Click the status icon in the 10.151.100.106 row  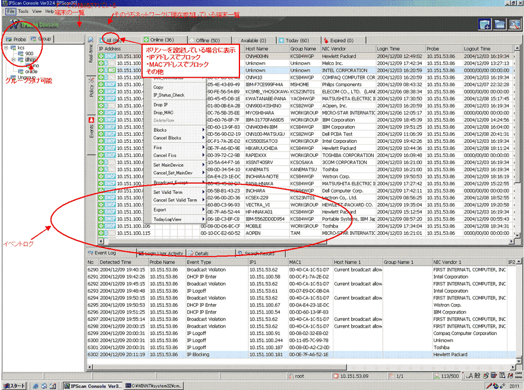coord(101,226)
